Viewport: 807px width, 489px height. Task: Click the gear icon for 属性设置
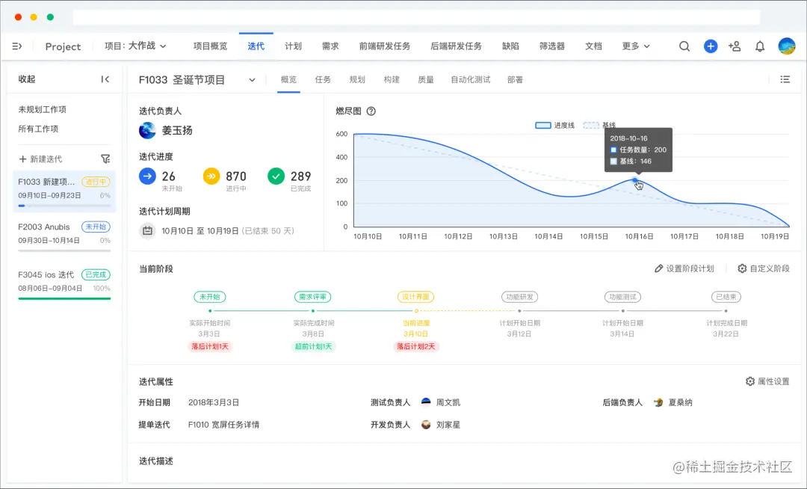[750, 381]
